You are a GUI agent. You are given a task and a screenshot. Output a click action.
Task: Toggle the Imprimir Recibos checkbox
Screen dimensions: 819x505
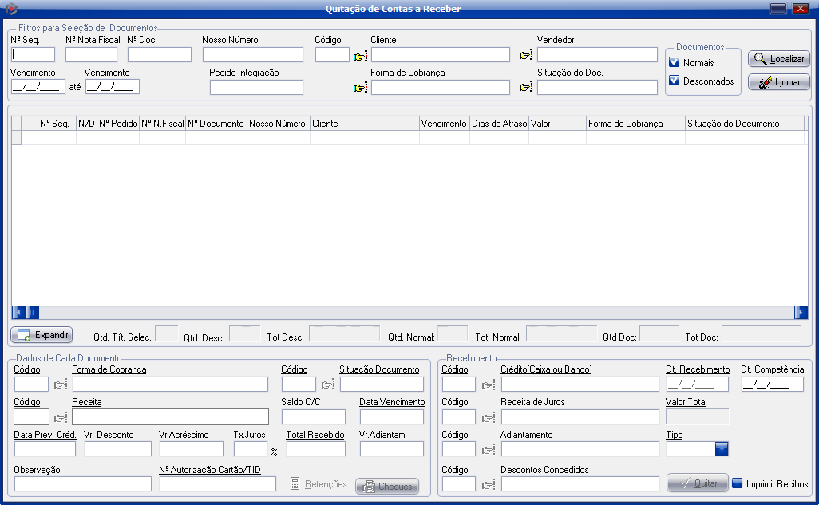coord(738,483)
